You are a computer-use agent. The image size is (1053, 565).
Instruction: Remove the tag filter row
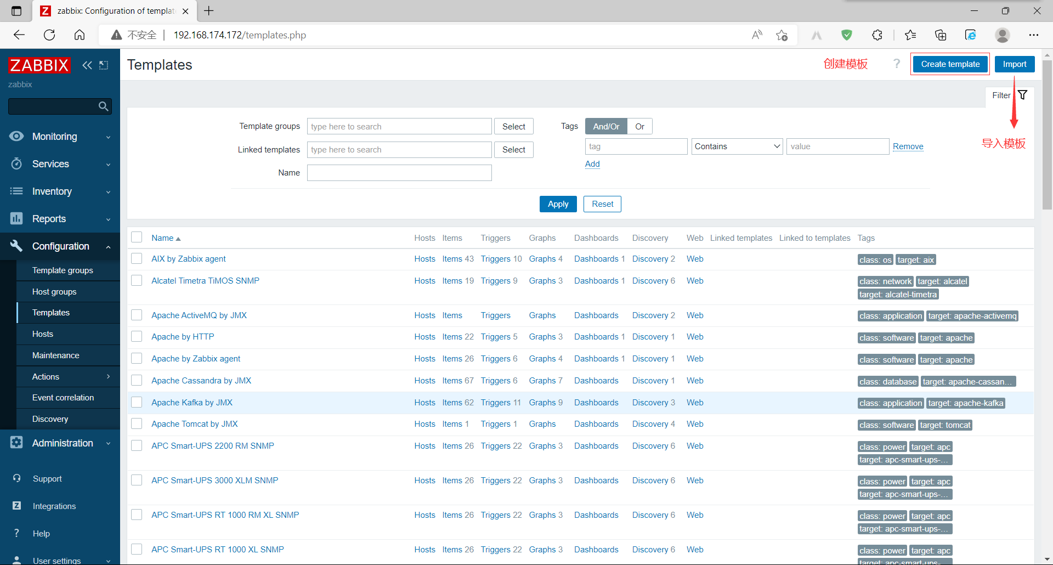(x=908, y=146)
